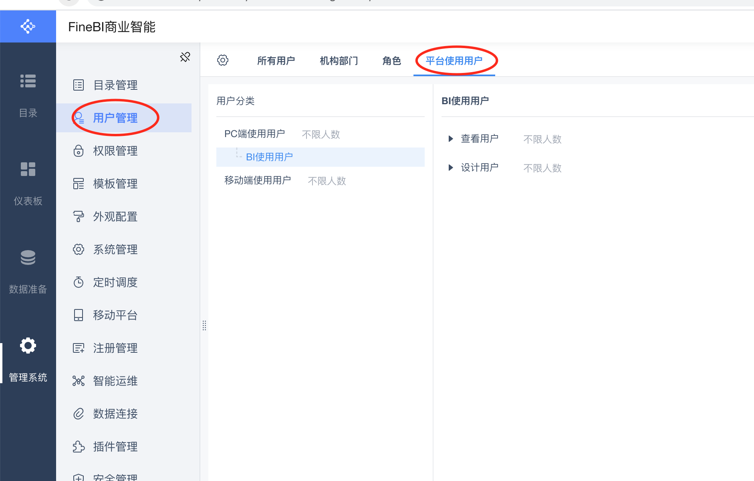Click the 数据连接 paperclip icon

pyautogui.click(x=79, y=414)
